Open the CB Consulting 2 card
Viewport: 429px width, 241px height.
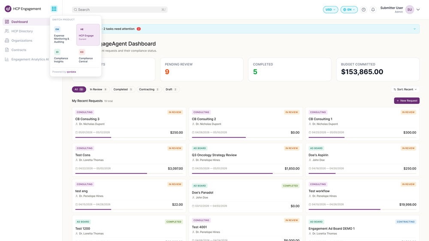(x=246, y=124)
